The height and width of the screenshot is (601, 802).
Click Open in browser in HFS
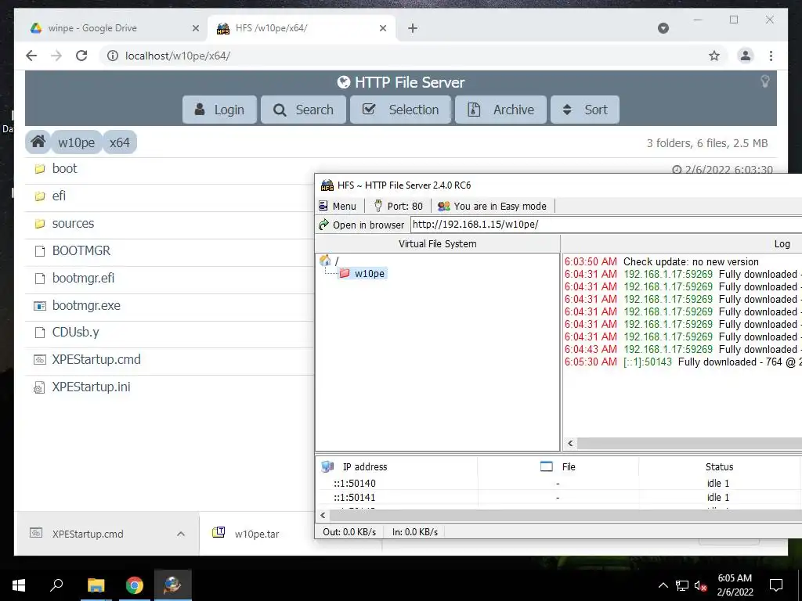point(361,225)
